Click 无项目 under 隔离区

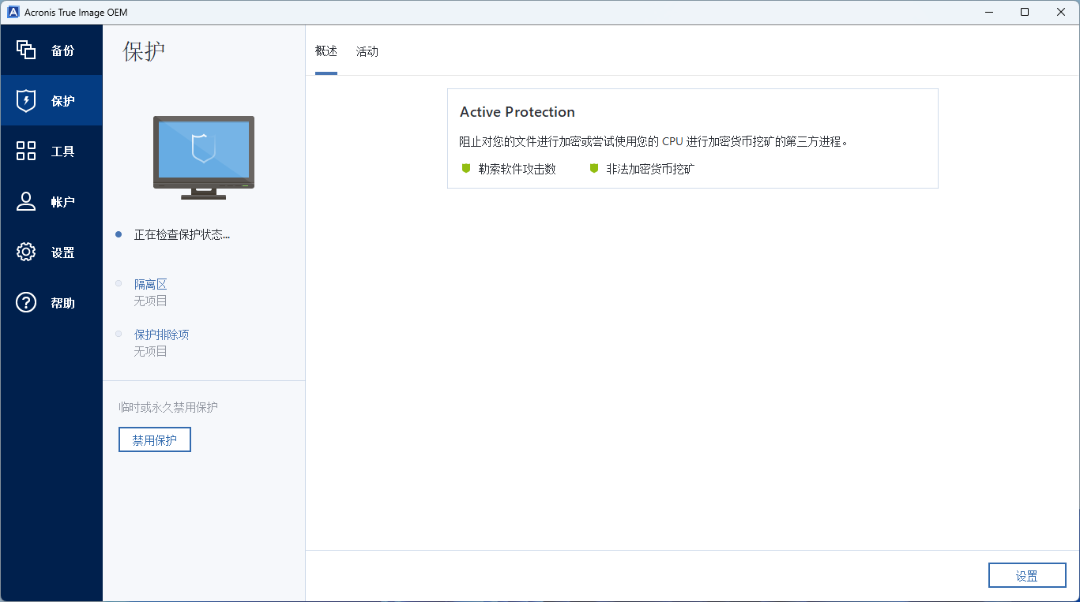[x=151, y=301]
